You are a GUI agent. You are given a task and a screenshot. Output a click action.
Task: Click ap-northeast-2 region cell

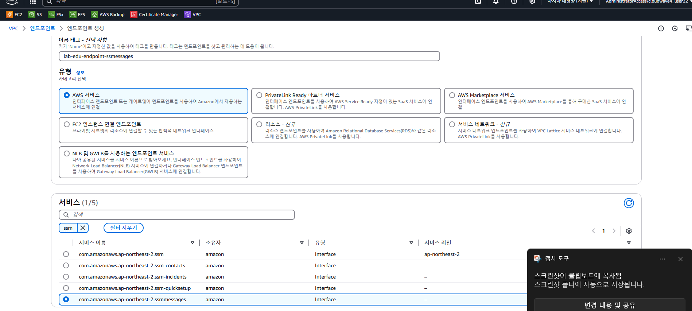point(442,254)
